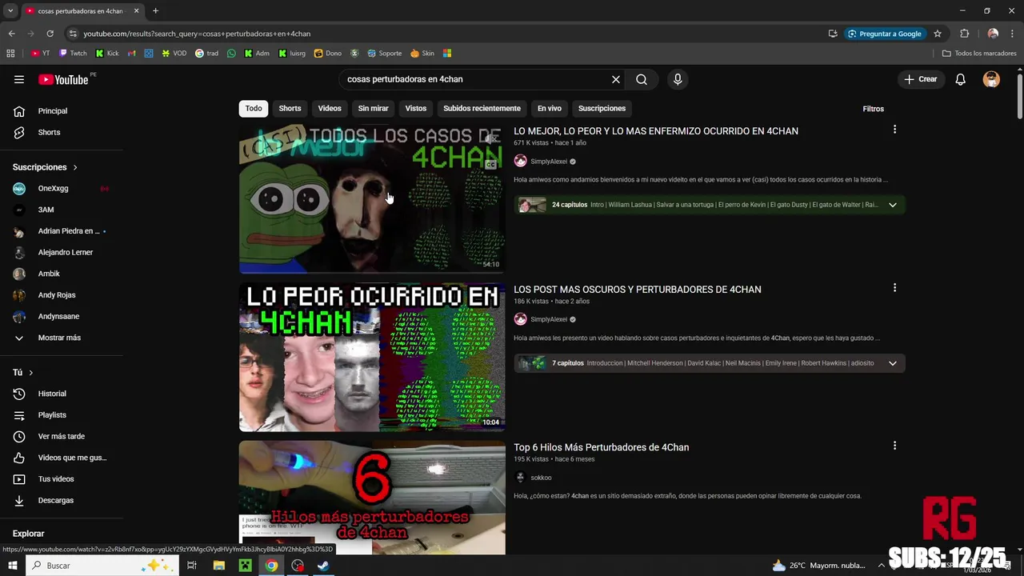Image resolution: width=1024 pixels, height=576 pixels.
Task: Open the Todos los marcadores folder
Action: 979,54
